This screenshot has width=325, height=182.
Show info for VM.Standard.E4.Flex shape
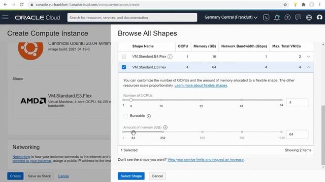[x=170, y=57]
